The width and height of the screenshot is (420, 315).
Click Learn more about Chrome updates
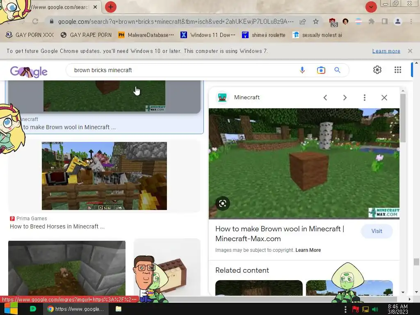click(386, 51)
